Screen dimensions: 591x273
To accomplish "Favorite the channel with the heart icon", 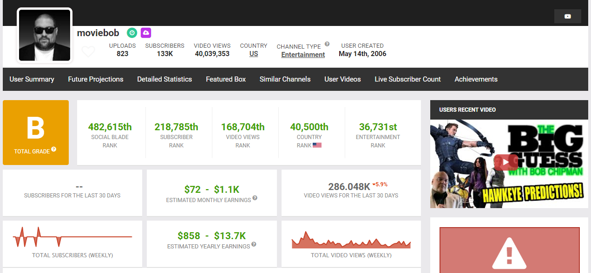I will coord(88,51).
